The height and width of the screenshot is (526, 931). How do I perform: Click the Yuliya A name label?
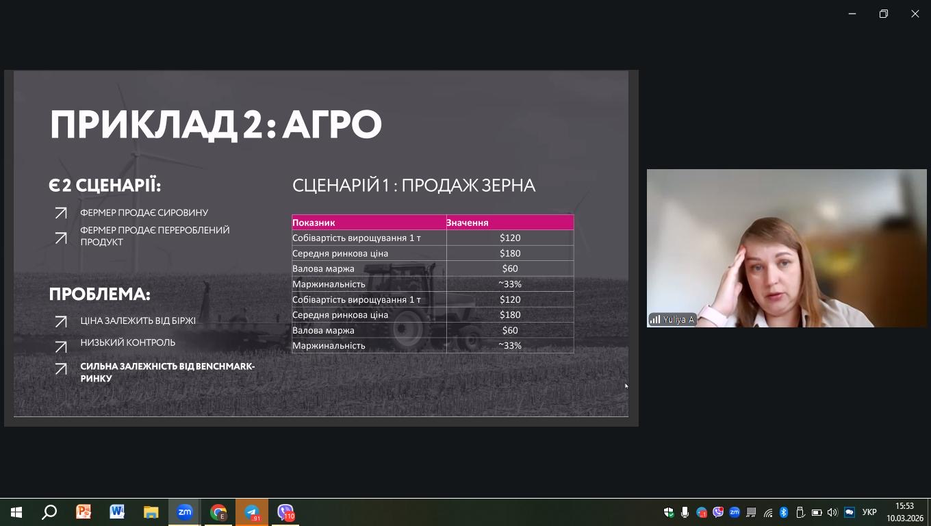coord(678,320)
